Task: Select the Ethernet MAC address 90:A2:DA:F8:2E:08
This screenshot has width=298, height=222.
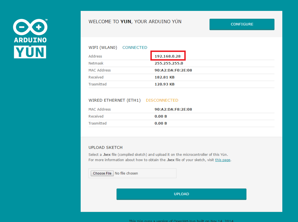Action: click(x=173, y=109)
